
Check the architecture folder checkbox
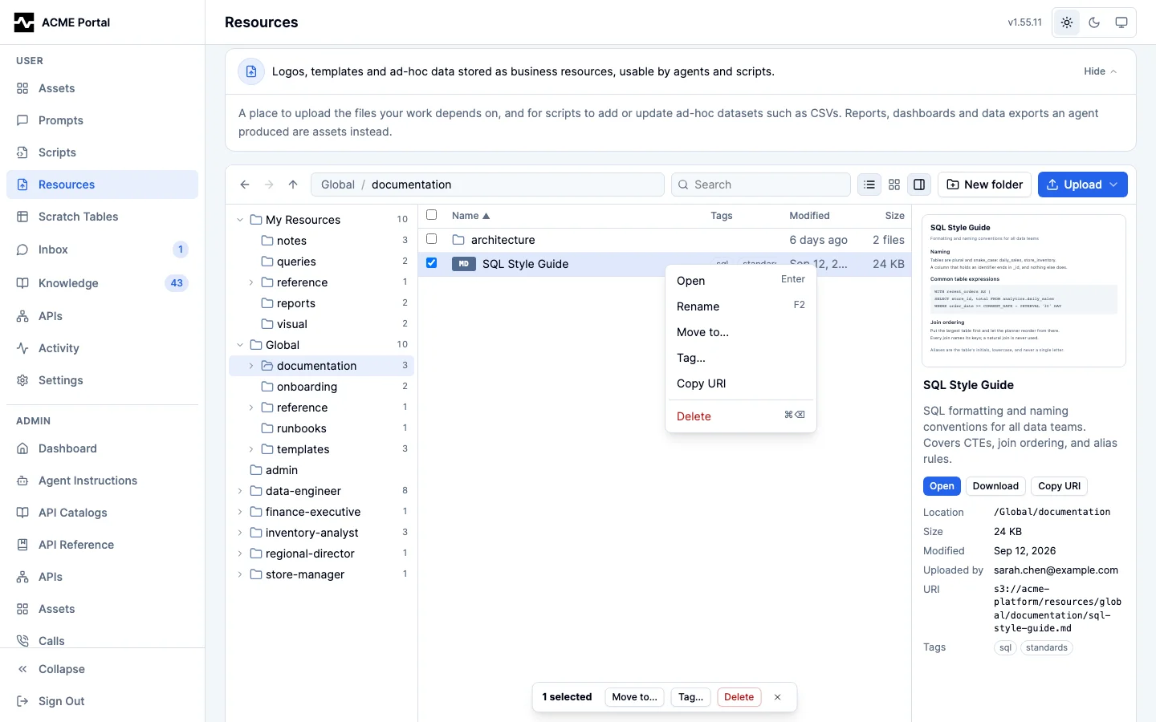(x=432, y=239)
